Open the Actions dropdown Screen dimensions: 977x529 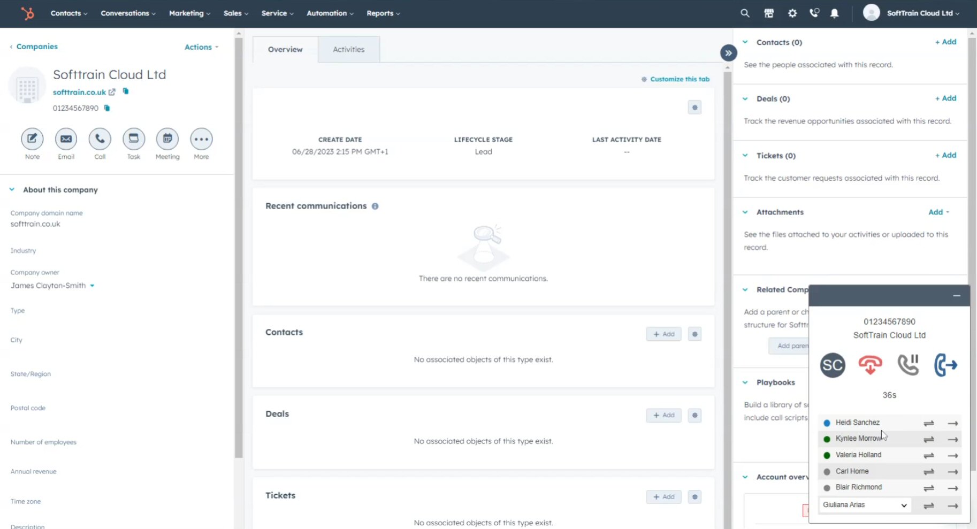click(201, 47)
